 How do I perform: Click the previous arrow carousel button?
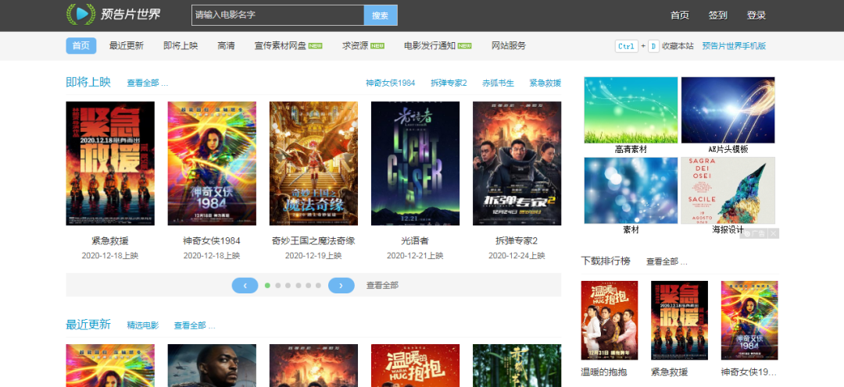tap(245, 286)
